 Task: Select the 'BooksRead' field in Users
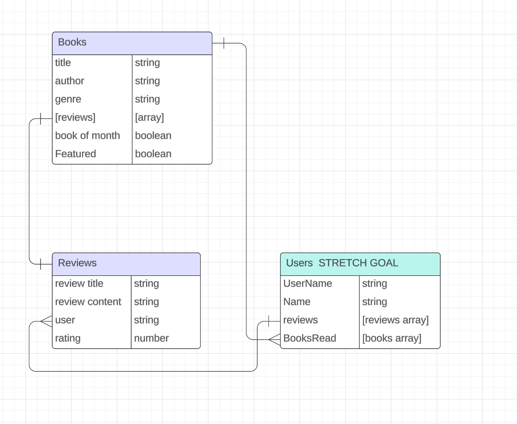(309, 338)
